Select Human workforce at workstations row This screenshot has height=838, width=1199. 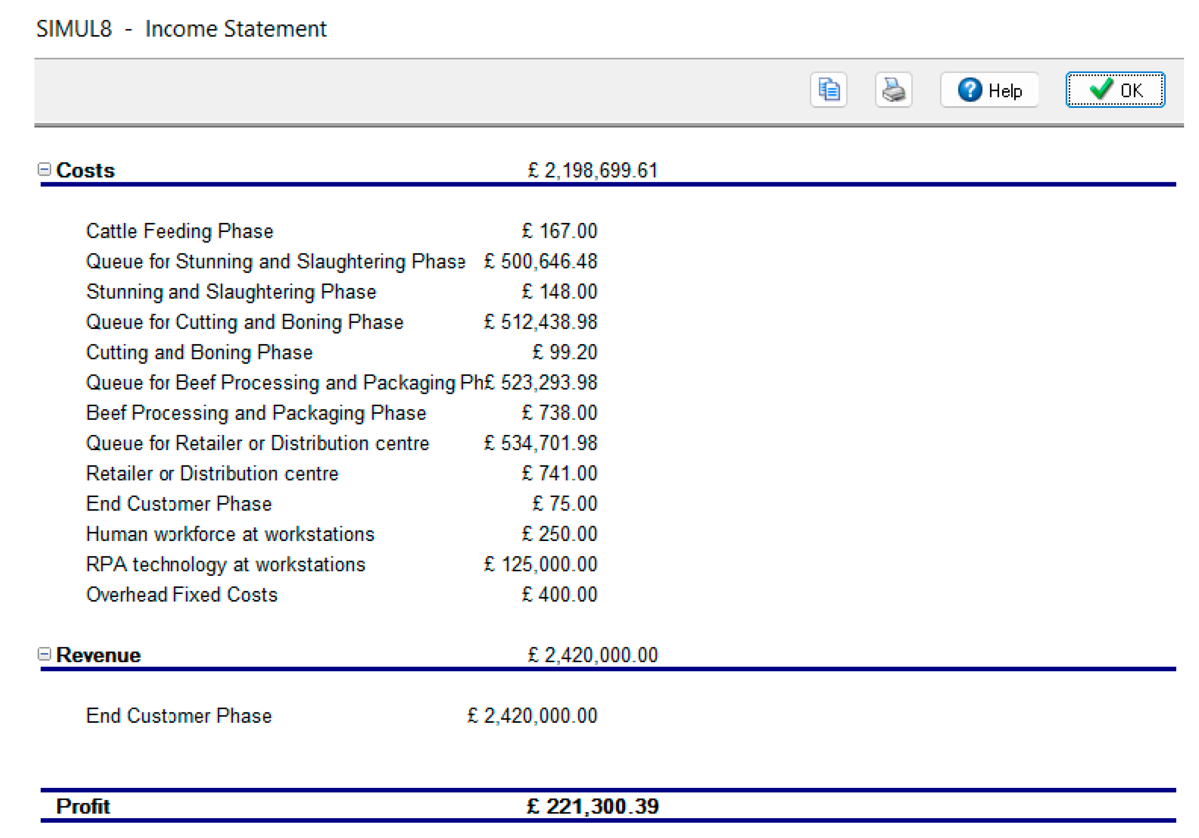(x=342, y=533)
